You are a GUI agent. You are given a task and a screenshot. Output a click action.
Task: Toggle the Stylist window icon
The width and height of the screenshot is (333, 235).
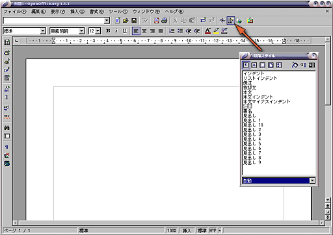[x=231, y=21]
